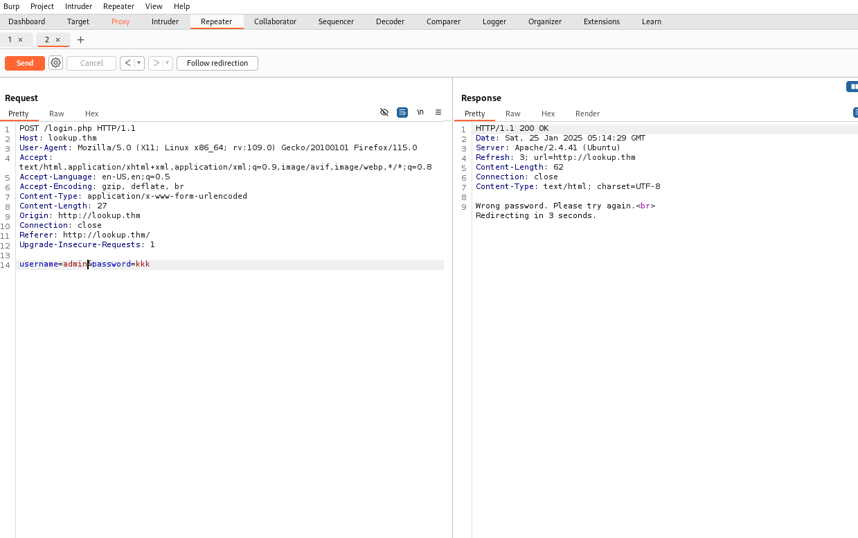Click the Refresh header in response
The height and width of the screenshot is (538, 858).
coord(555,158)
